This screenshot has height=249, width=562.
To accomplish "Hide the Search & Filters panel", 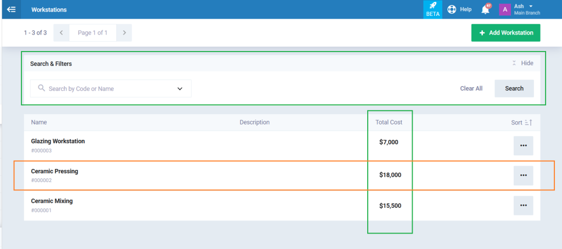I will click(522, 63).
